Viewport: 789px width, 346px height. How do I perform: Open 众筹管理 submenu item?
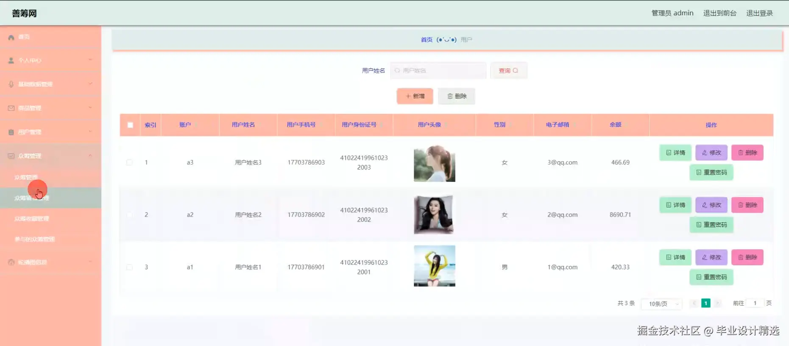50,178
